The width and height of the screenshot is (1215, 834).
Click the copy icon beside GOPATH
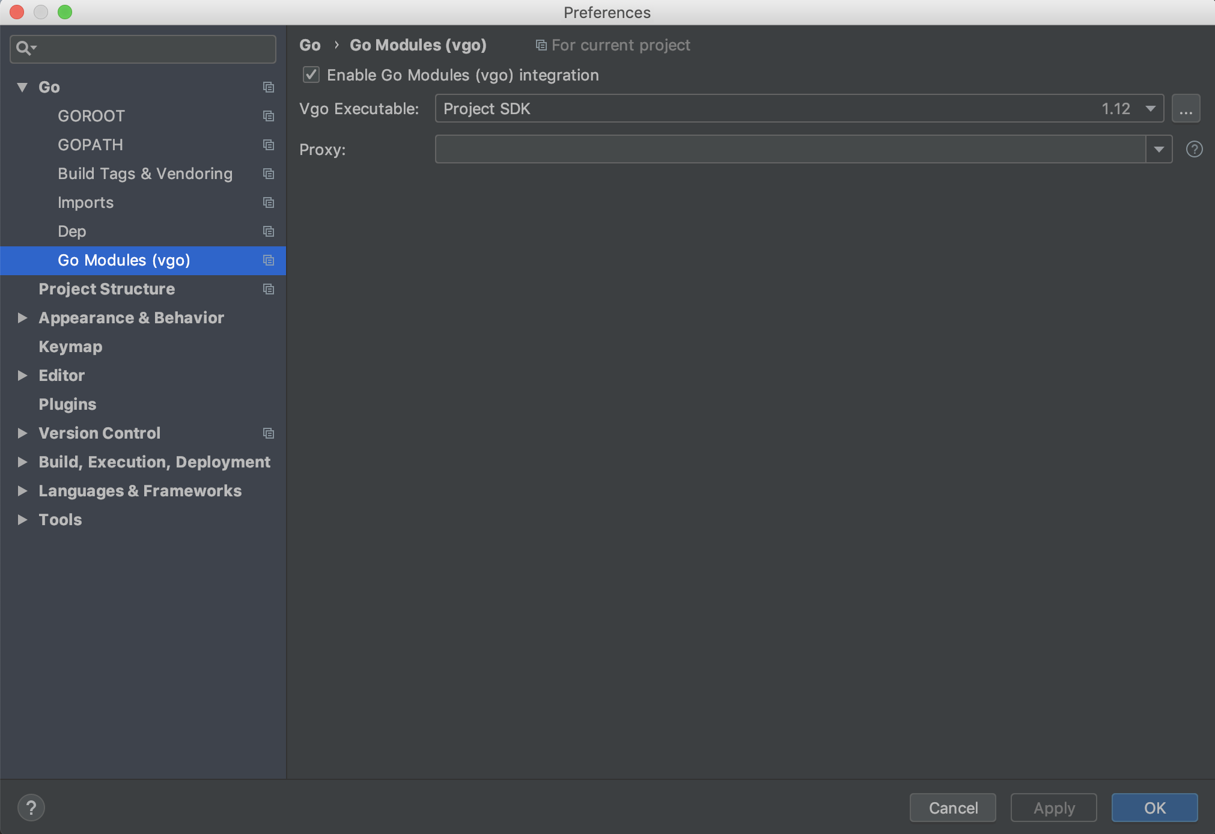click(x=269, y=145)
